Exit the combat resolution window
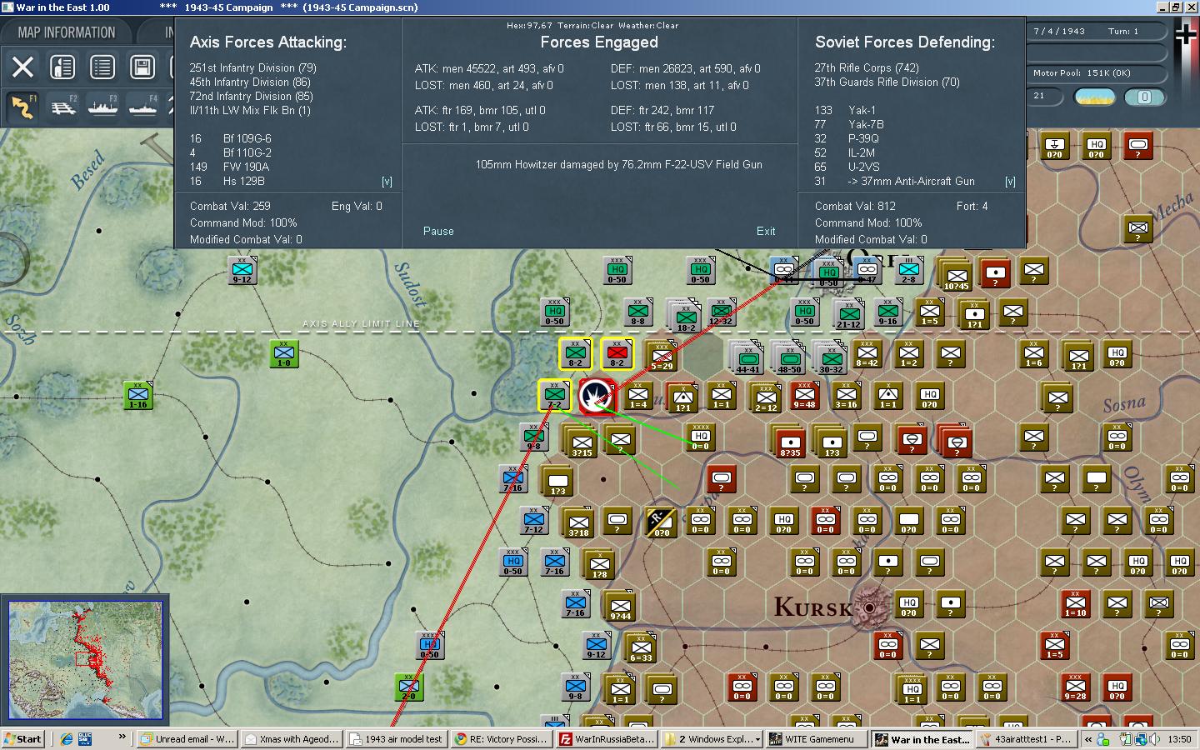Image resolution: width=1200 pixels, height=750 pixels. pyautogui.click(x=766, y=231)
